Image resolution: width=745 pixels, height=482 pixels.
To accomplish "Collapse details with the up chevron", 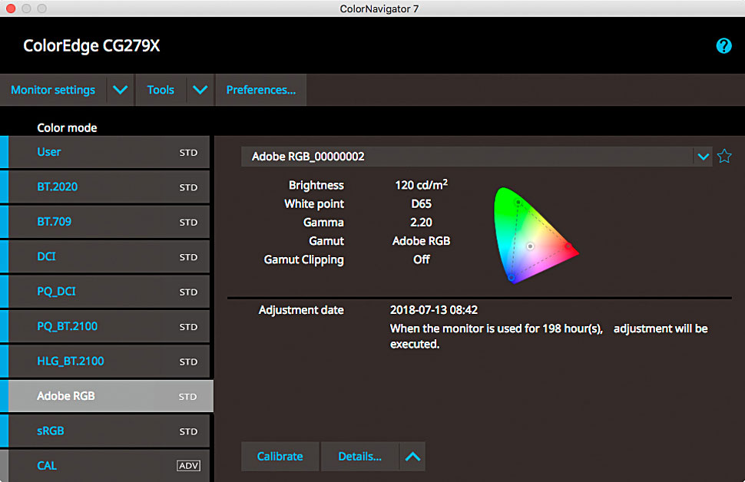I will coord(412,457).
